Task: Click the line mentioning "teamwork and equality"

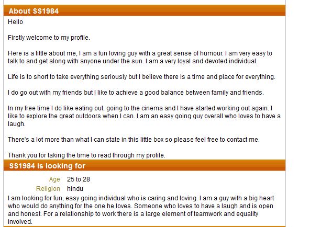Action: tap(133, 214)
